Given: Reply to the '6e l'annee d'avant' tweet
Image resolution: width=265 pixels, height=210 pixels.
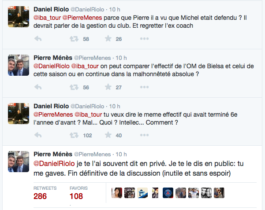Looking at the screenshot, I should (x=38, y=135).
